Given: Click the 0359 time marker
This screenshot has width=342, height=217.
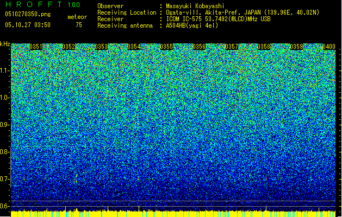Looking at the screenshot, I should 297,47.
